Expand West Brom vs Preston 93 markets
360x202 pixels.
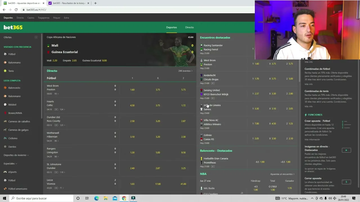click(x=56, y=94)
